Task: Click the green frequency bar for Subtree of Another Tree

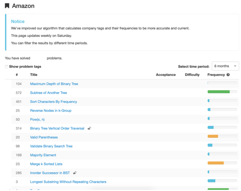Action: 219,92
